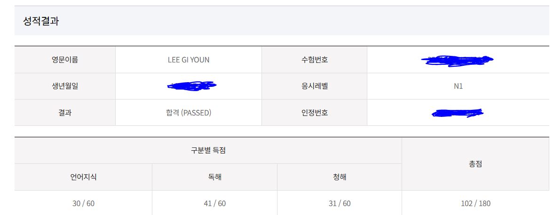Click the name LEE GI YOUN
The height and width of the screenshot is (215, 554).
click(189, 60)
